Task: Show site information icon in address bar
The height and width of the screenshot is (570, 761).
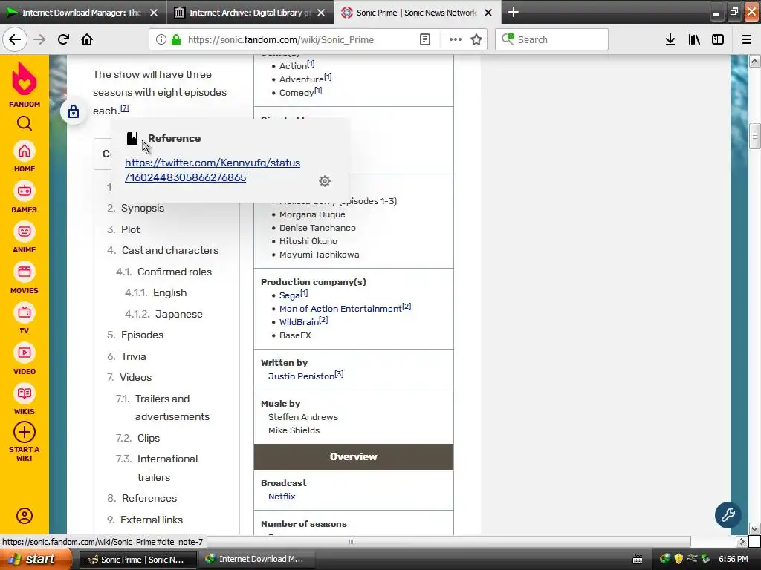Action: click(x=161, y=39)
